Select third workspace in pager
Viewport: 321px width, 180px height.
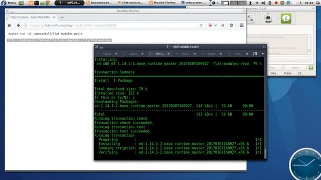(x=242, y=3)
